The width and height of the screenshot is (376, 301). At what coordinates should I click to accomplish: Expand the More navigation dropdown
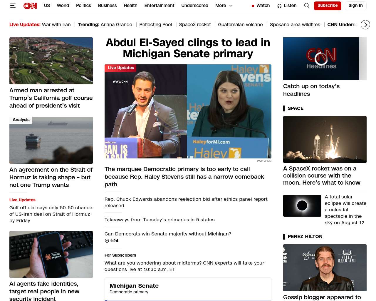224,6
